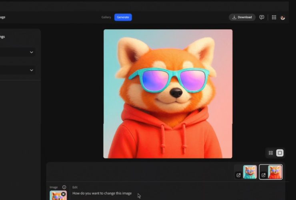The height and width of the screenshot is (200, 296).
Task: Open the reference image thumbnail
Action: [x=58, y=196]
